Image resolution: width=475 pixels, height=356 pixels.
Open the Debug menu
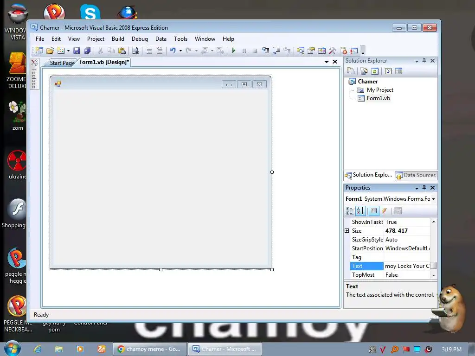click(140, 39)
